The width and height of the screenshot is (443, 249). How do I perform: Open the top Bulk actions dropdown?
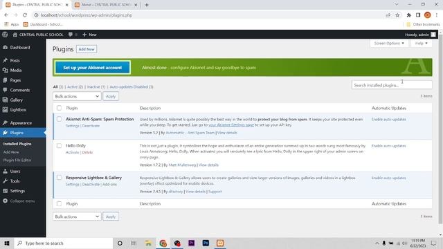[x=77, y=96]
